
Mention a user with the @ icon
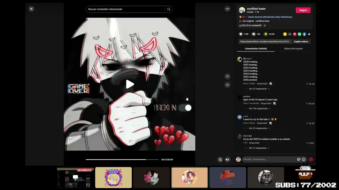point(299,159)
